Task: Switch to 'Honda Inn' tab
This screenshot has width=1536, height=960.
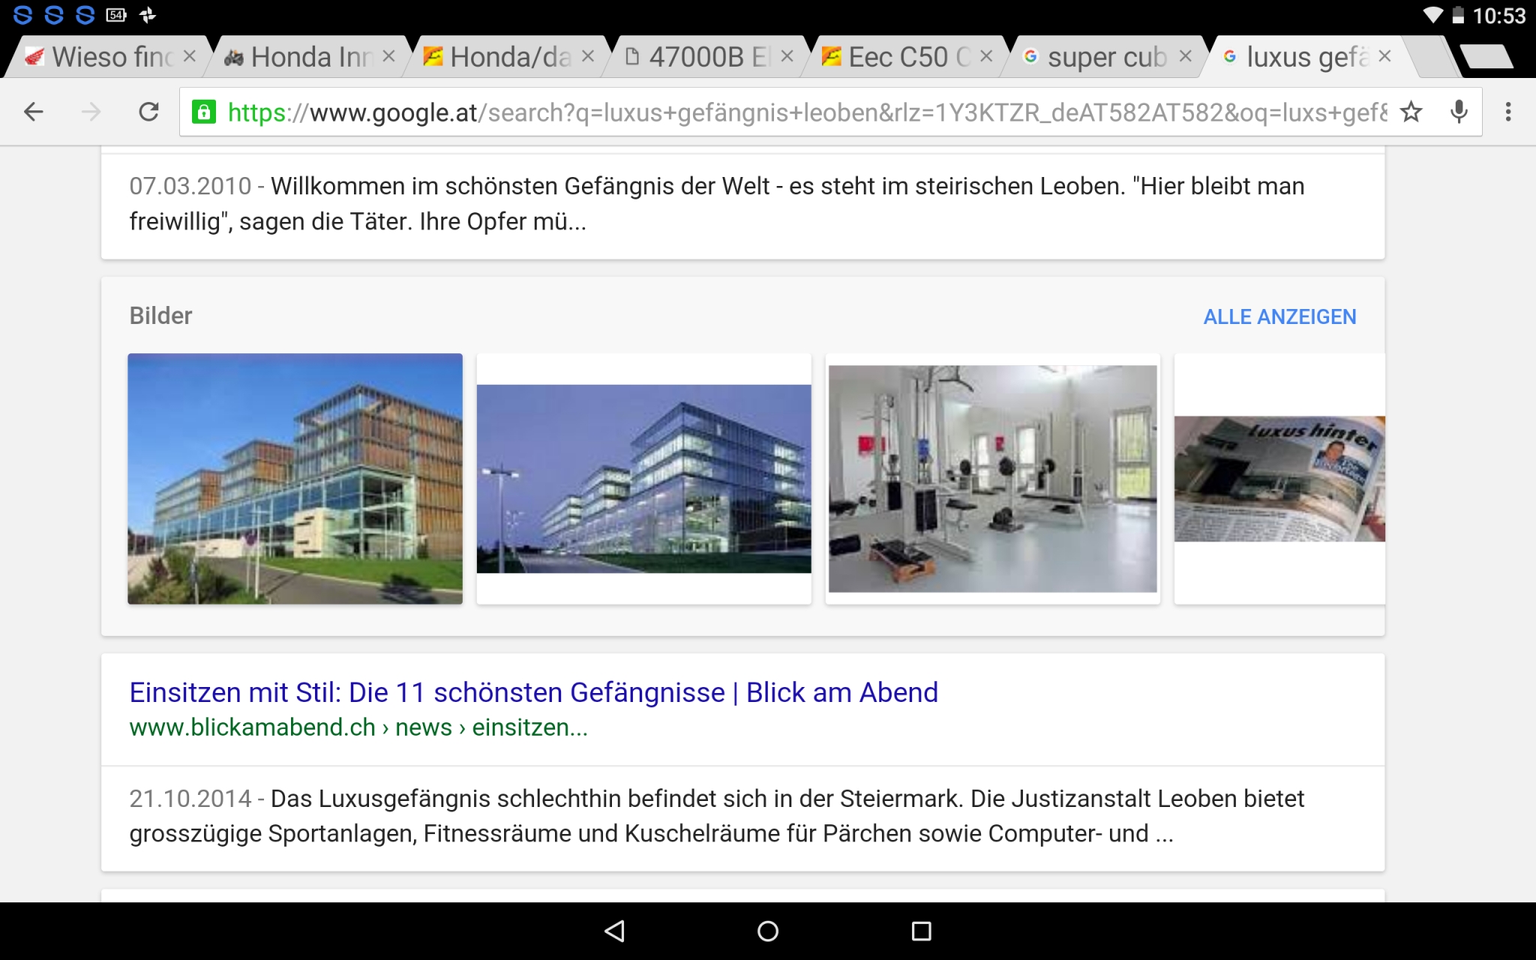Action: click(x=304, y=57)
